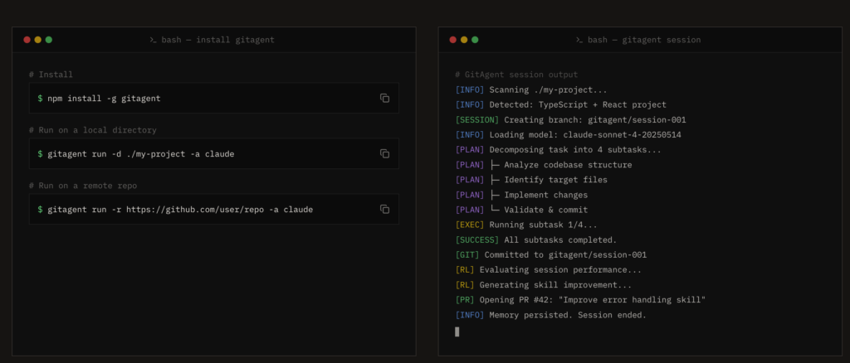
Task: Click the 'bash — gitagent session' title
Action: pyautogui.click(x=644, y=40)
